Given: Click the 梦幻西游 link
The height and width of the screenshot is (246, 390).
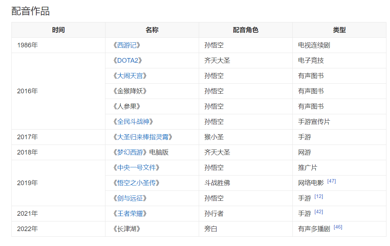Looking at the screenshot, I should click(x=130, y=152).
